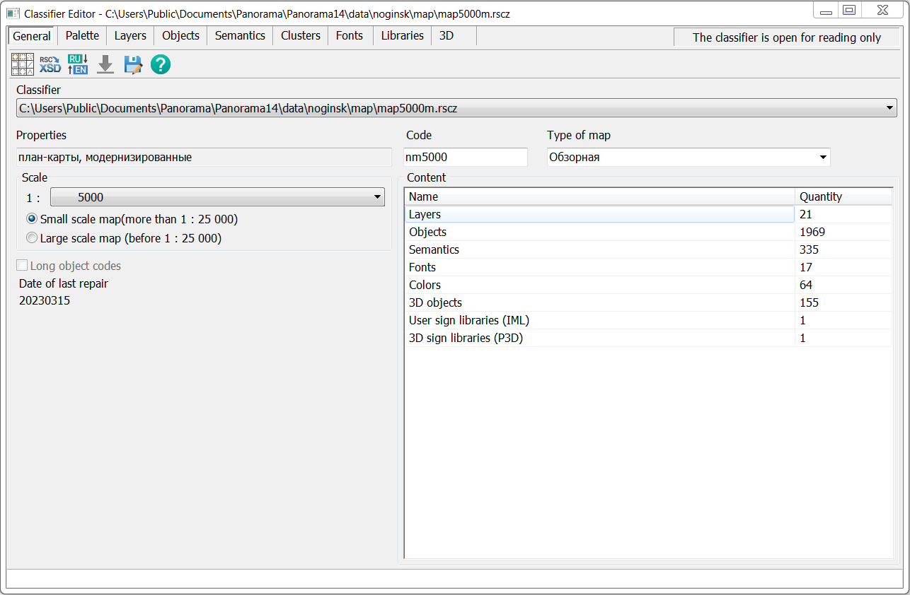This screenshot has height=595, width=910.
Task: Switch to the Palette tab
Action: (x=82, y=35)
